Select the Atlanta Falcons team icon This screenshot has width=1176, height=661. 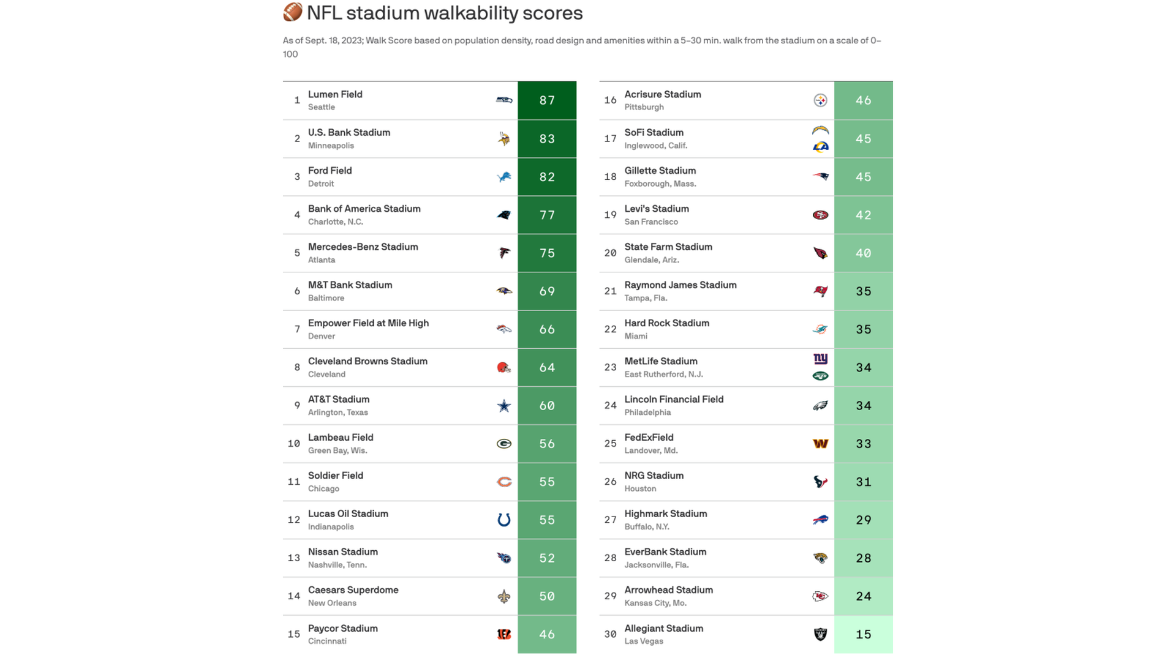502,253
